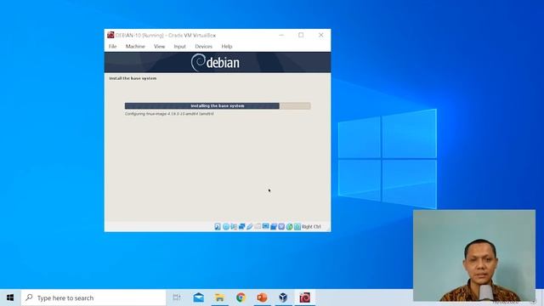Click the Install the base system heading

[133, 78]
